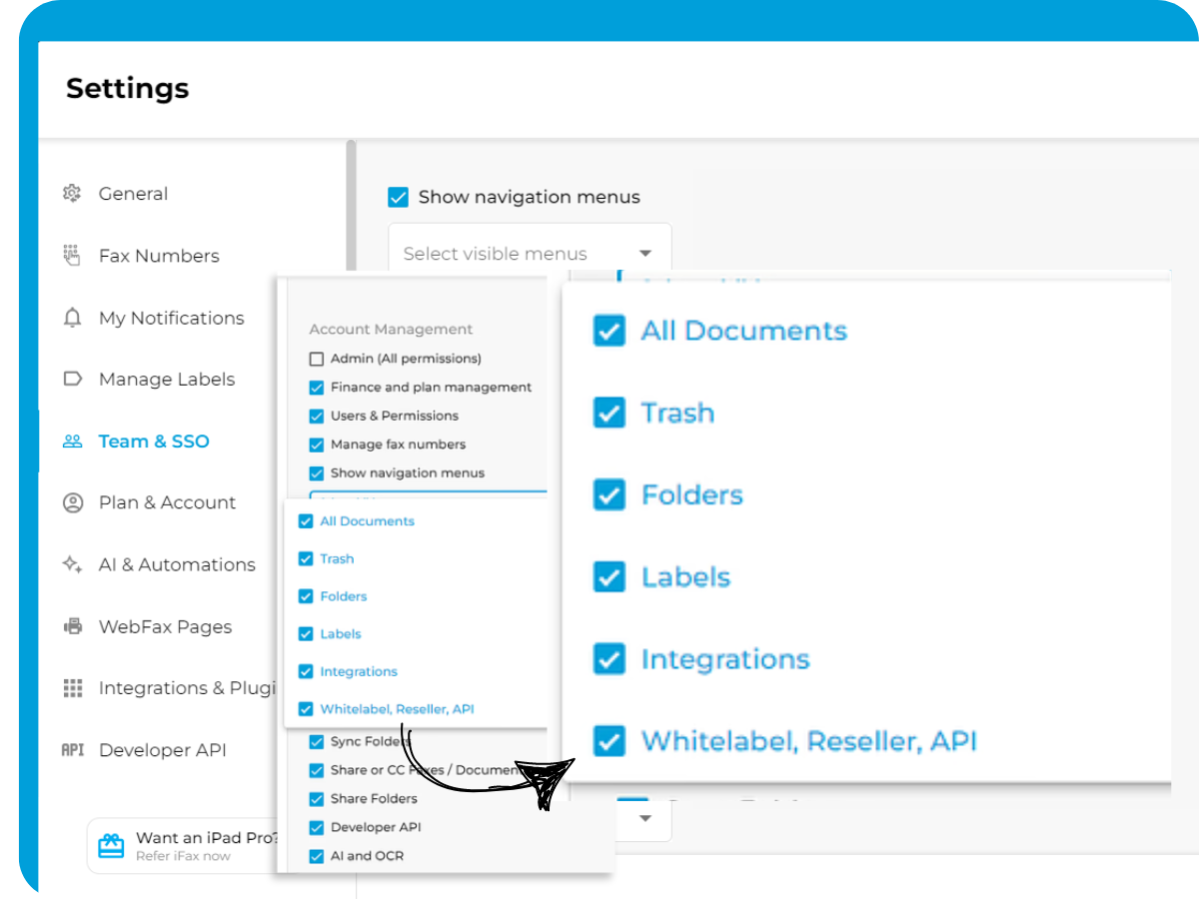Uncheck the Show navigation menus checkbox at top

click(x=399, y=197)
